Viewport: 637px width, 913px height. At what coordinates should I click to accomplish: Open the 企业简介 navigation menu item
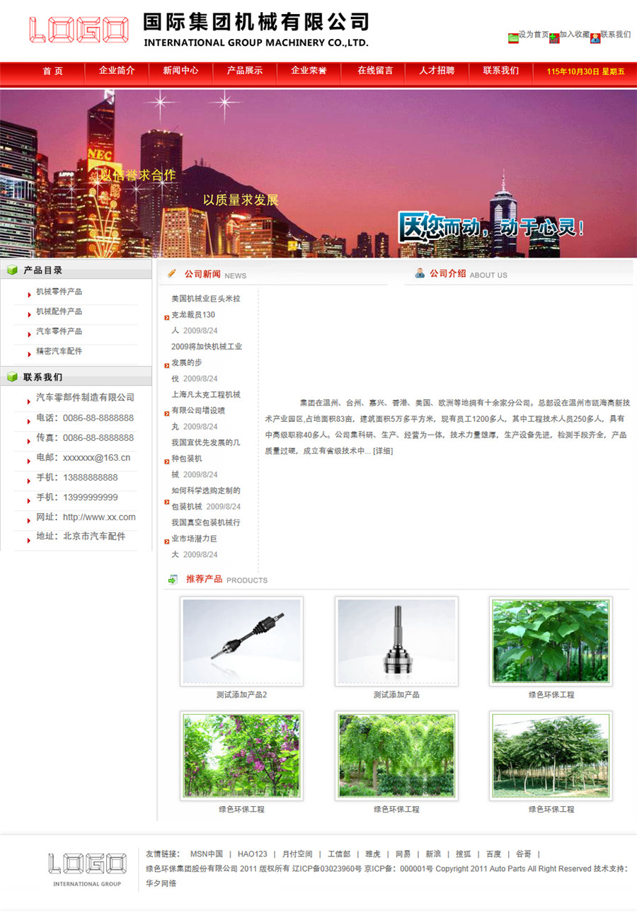117,71
